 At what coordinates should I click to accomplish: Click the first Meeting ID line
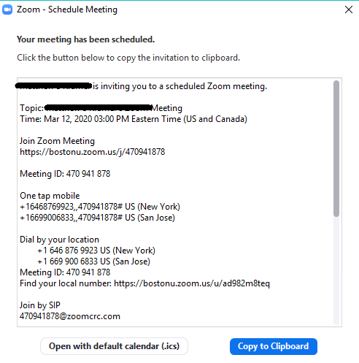pos(65,174)
